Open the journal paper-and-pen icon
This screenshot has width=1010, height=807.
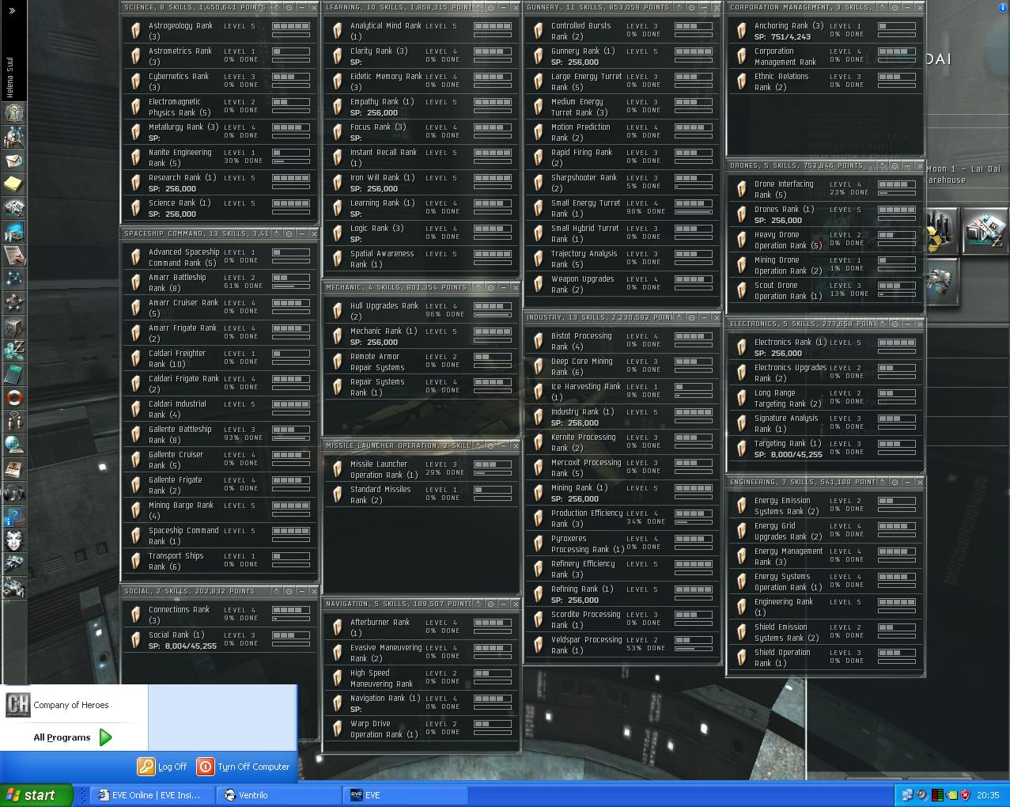13,256
